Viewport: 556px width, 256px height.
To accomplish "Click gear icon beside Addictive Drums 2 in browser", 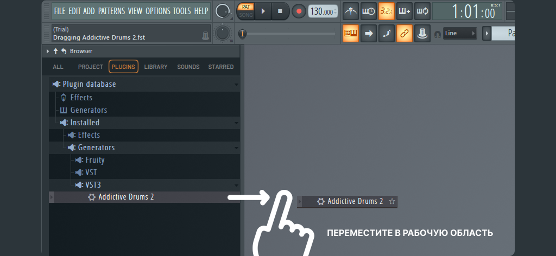I will (92, 197).
